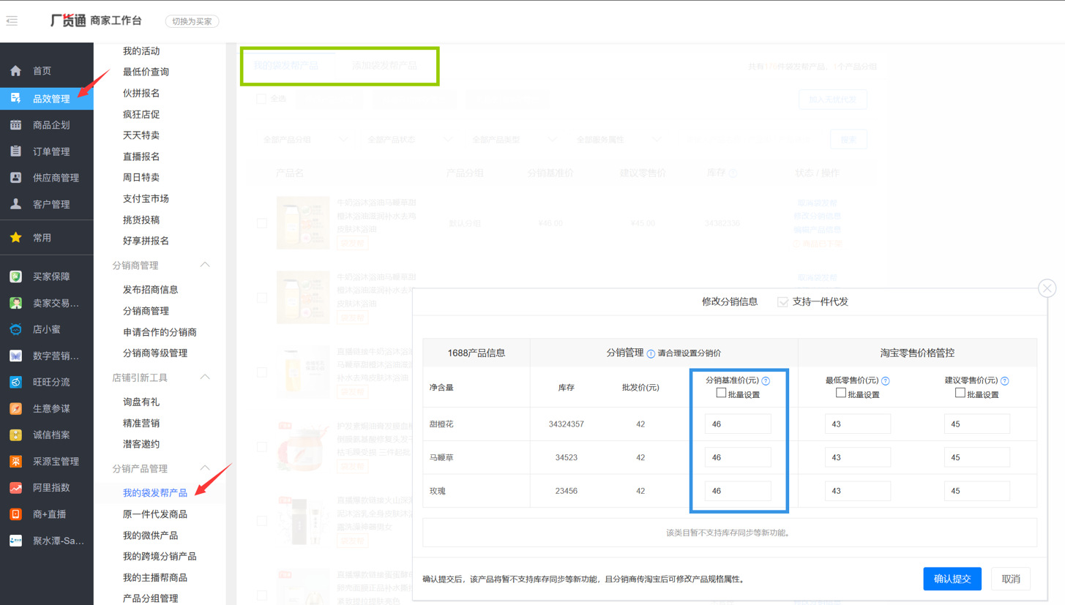Enable 批量设置 under 分销基准价
Viewport: 1065px width, 605px height.
click(721, 394)
